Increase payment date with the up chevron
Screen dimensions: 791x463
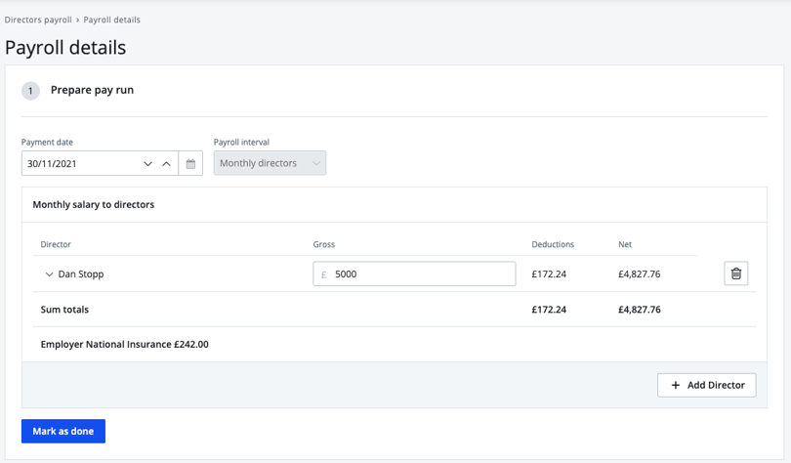[x=166, y=164]
